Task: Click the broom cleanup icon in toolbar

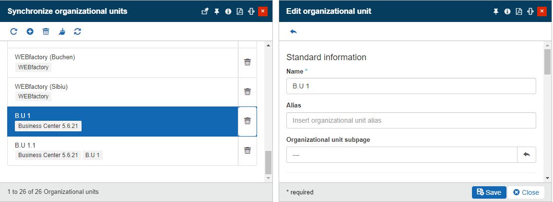Action: coord(62,32)
